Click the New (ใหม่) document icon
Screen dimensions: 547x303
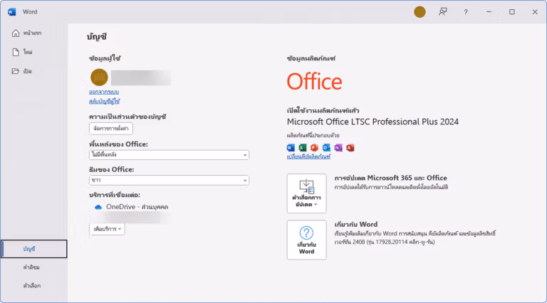point(16,52)
